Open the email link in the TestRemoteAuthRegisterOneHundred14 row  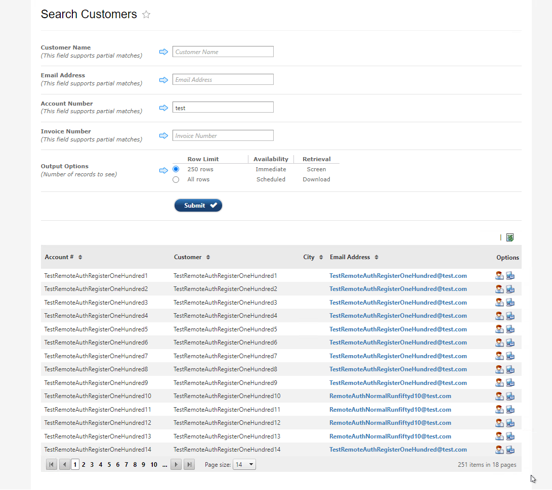(398, 450)
